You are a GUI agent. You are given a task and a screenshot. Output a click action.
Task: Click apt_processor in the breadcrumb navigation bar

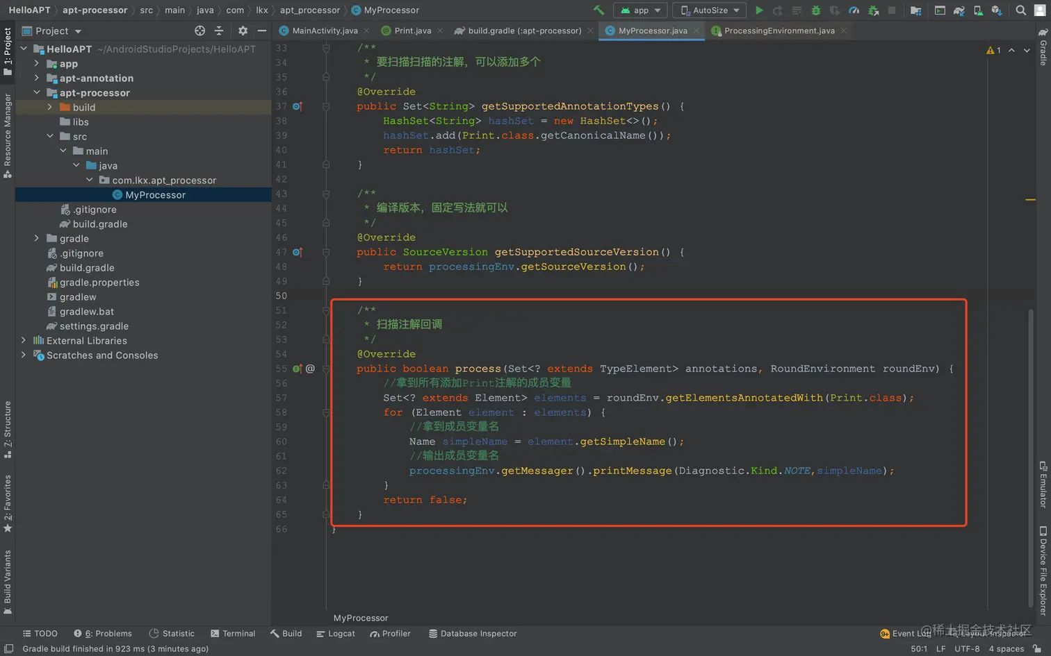tap(310, 10)
